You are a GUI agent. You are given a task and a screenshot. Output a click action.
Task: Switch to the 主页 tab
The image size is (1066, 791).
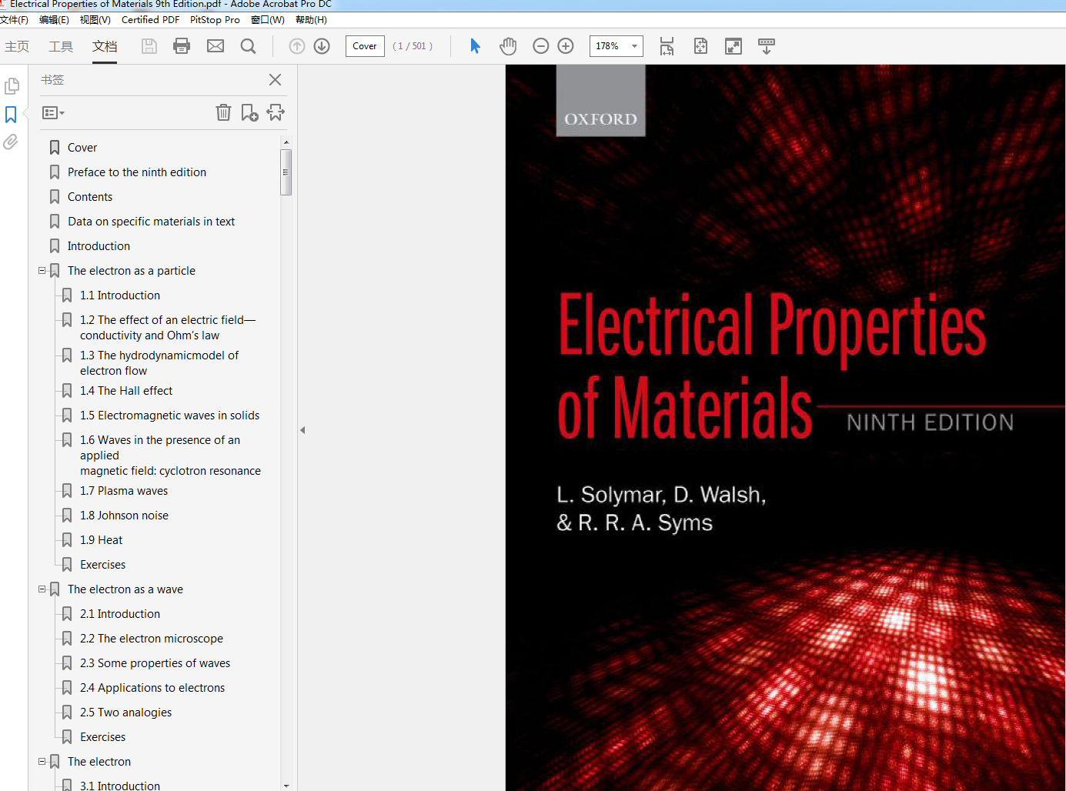17,47
